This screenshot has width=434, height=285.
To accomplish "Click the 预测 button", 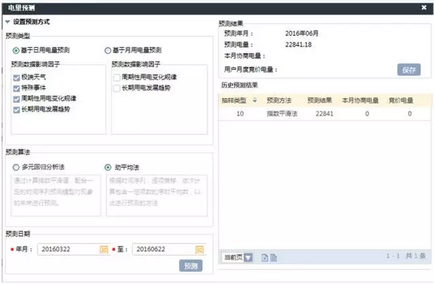I will pyautogui.click(x=191, y=266).
